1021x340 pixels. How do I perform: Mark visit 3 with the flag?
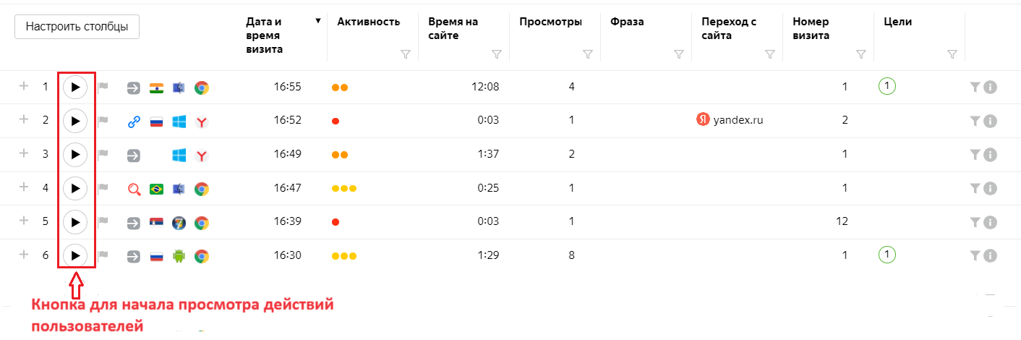coord(103,155)
